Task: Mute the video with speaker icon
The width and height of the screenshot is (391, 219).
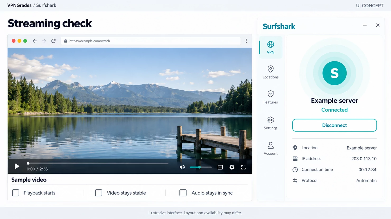Action: (182, 167)
